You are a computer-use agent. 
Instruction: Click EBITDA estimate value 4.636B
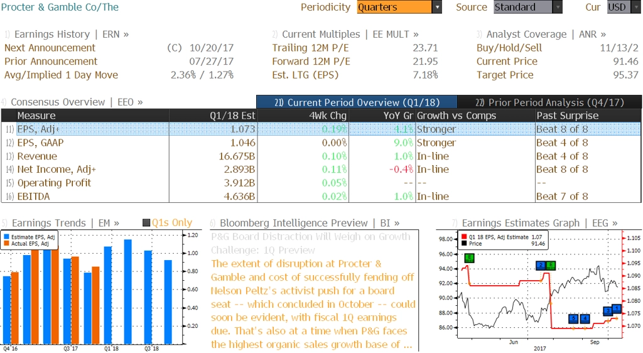click(x=239, y=197)
